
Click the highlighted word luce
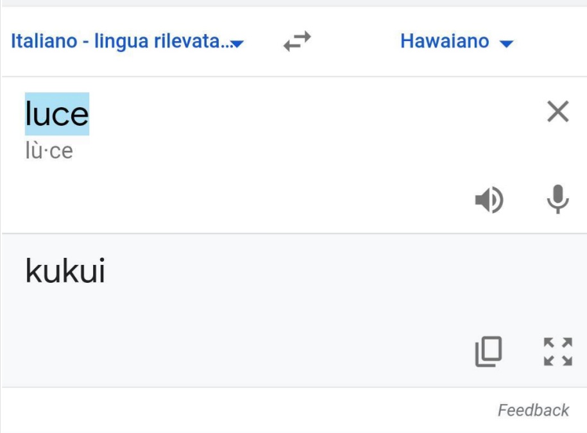point(57,114)
